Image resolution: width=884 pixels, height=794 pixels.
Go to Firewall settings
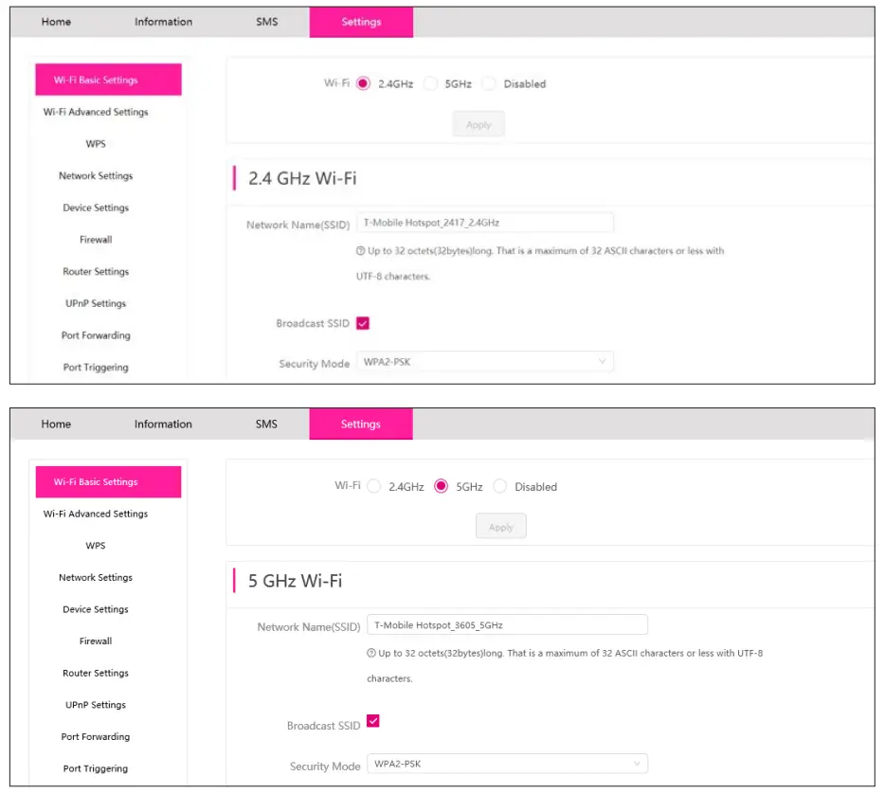tap(95, 239)
